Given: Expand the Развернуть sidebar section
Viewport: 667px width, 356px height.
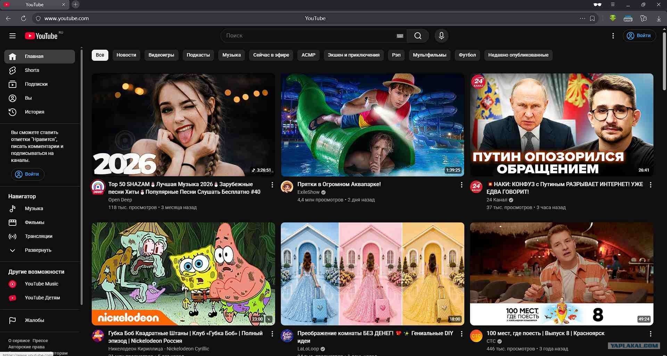Looking at the screenshot, I should click(x=40, y=250).
